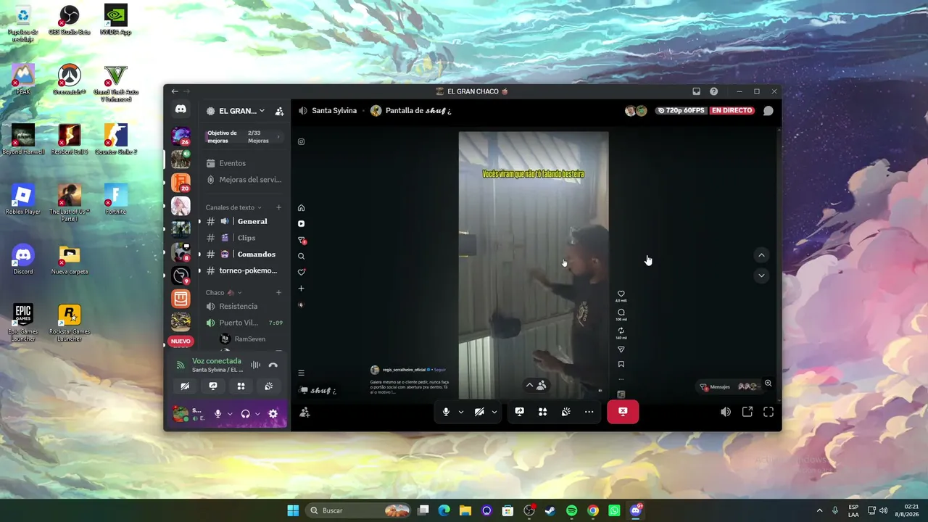Viewport: 928px width, 522px height.
Task: Open Discord direct messages home
Action: pos(181,109)
